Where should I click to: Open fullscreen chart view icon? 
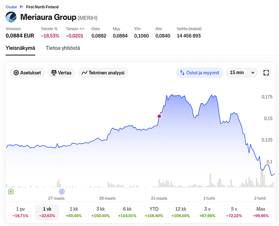click(266, 73)
